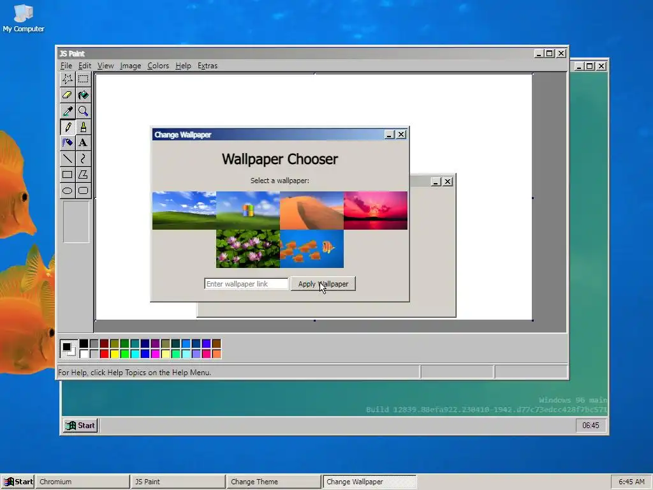Image resolution: width=653 pixels, height=490 pixels.
Task: Select the Ellipse tool
Action: coord(68,191)
